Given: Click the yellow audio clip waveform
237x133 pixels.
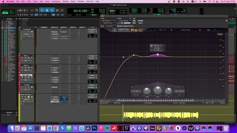Looking at the screenshot, I should [x=161, y=115].
